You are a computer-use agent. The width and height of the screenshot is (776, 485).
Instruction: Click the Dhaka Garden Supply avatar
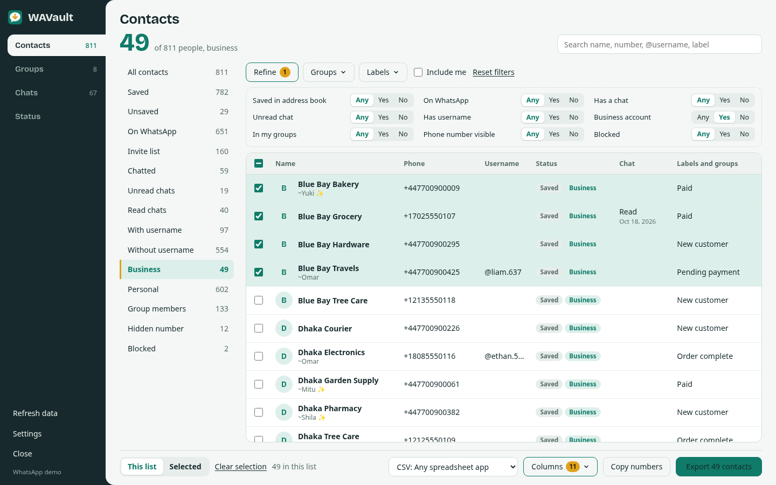pos(284,384)
